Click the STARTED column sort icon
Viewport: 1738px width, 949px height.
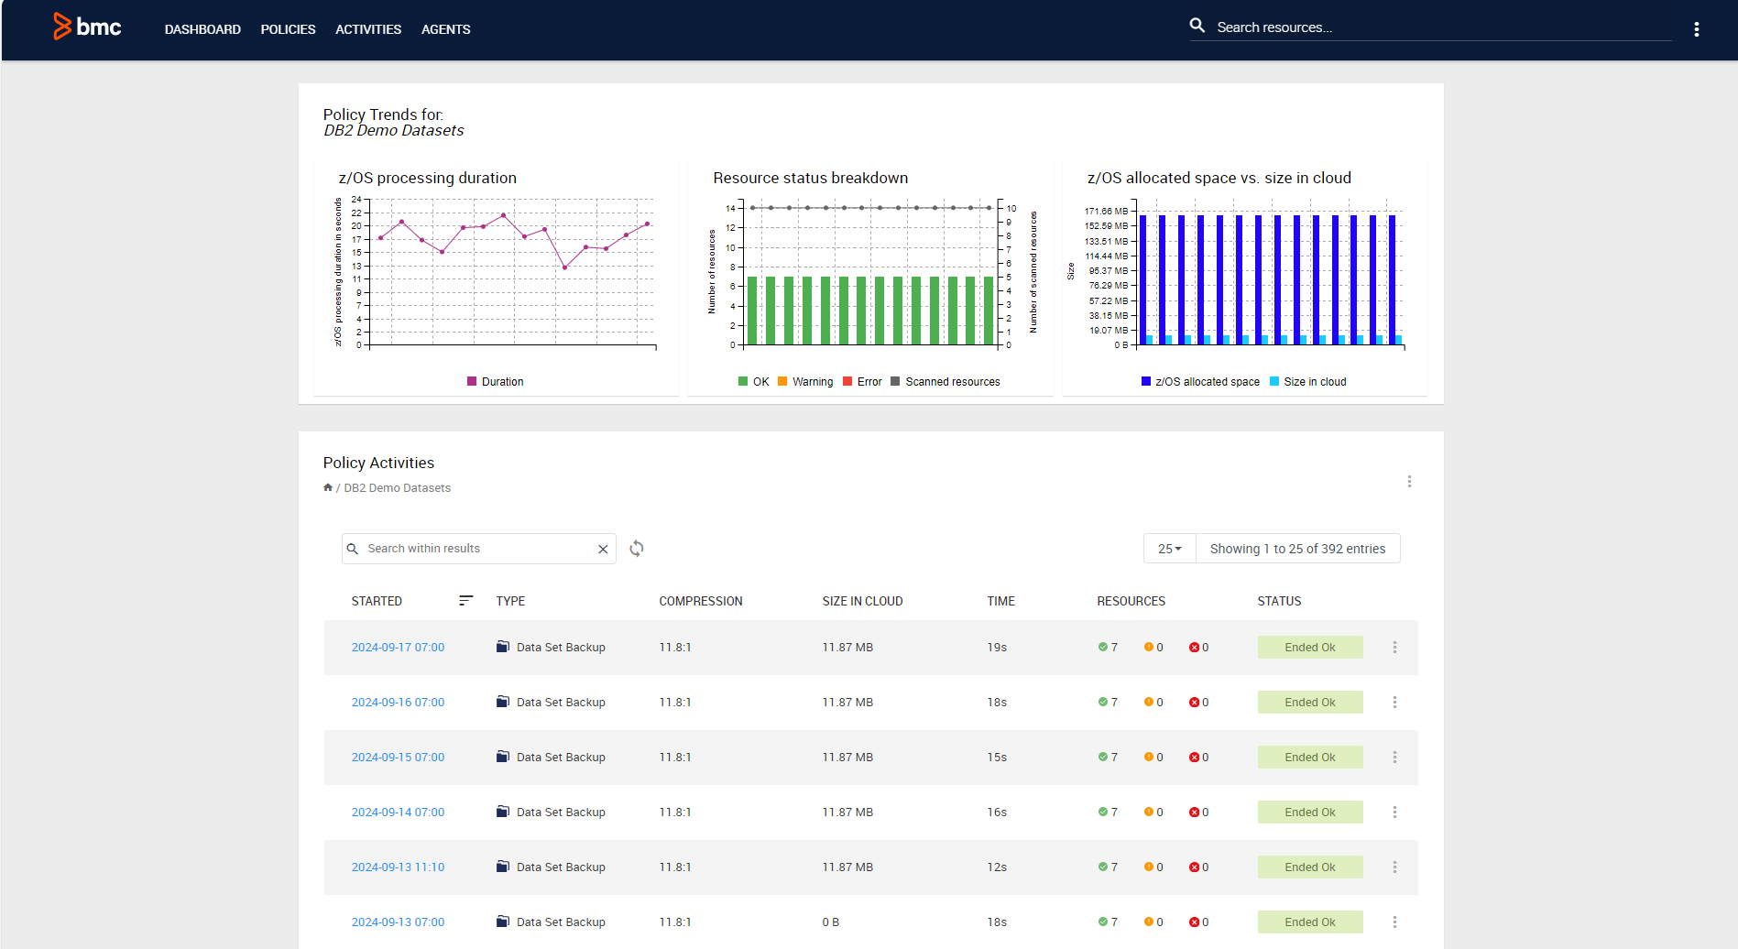[x=465, y=601]
